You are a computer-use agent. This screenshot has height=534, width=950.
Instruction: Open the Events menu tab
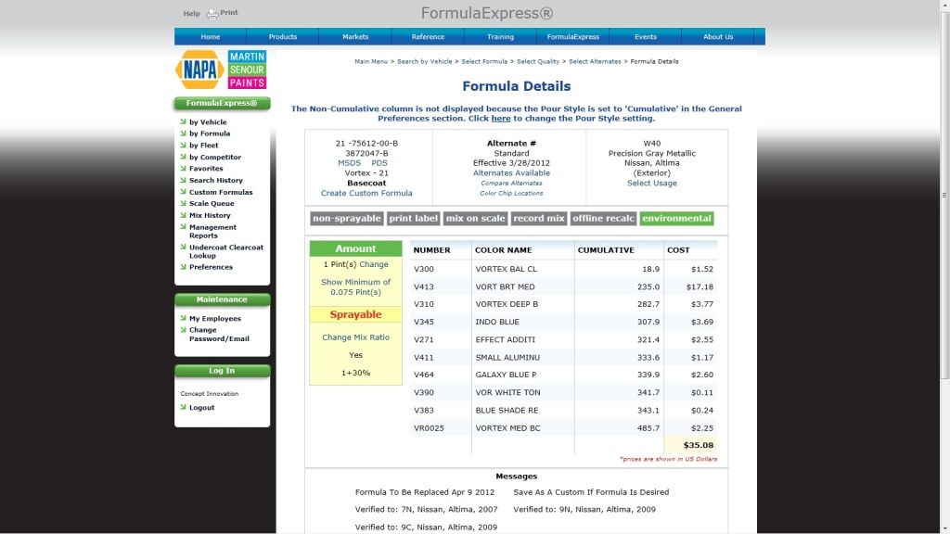pos(646,36)
